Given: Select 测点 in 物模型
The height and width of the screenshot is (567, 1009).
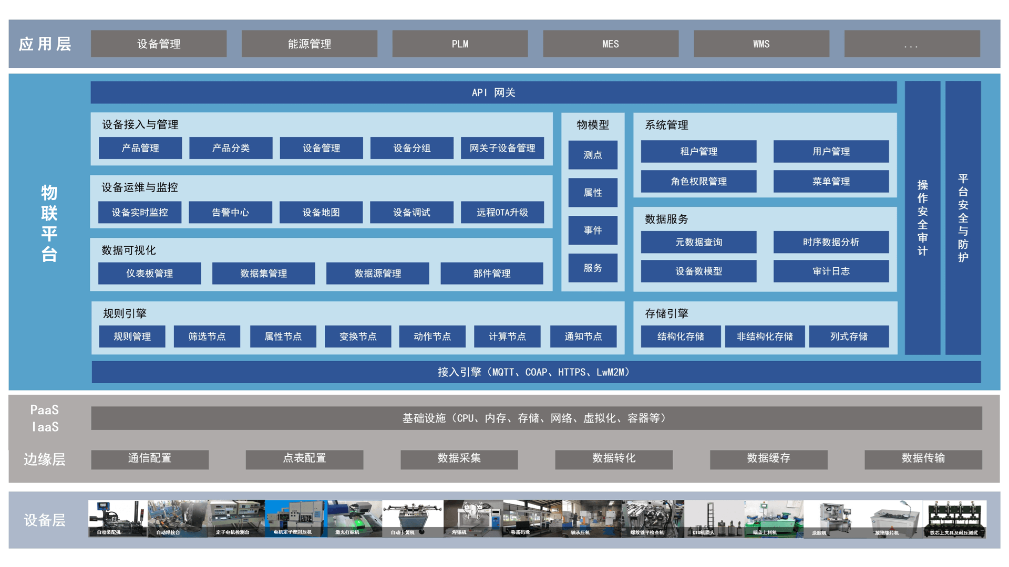Looking at the screenshot, I should pyautogui.click(x=593, y=155).
